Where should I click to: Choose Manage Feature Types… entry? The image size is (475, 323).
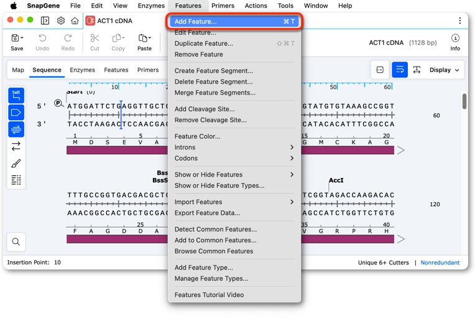click(234, 278)
